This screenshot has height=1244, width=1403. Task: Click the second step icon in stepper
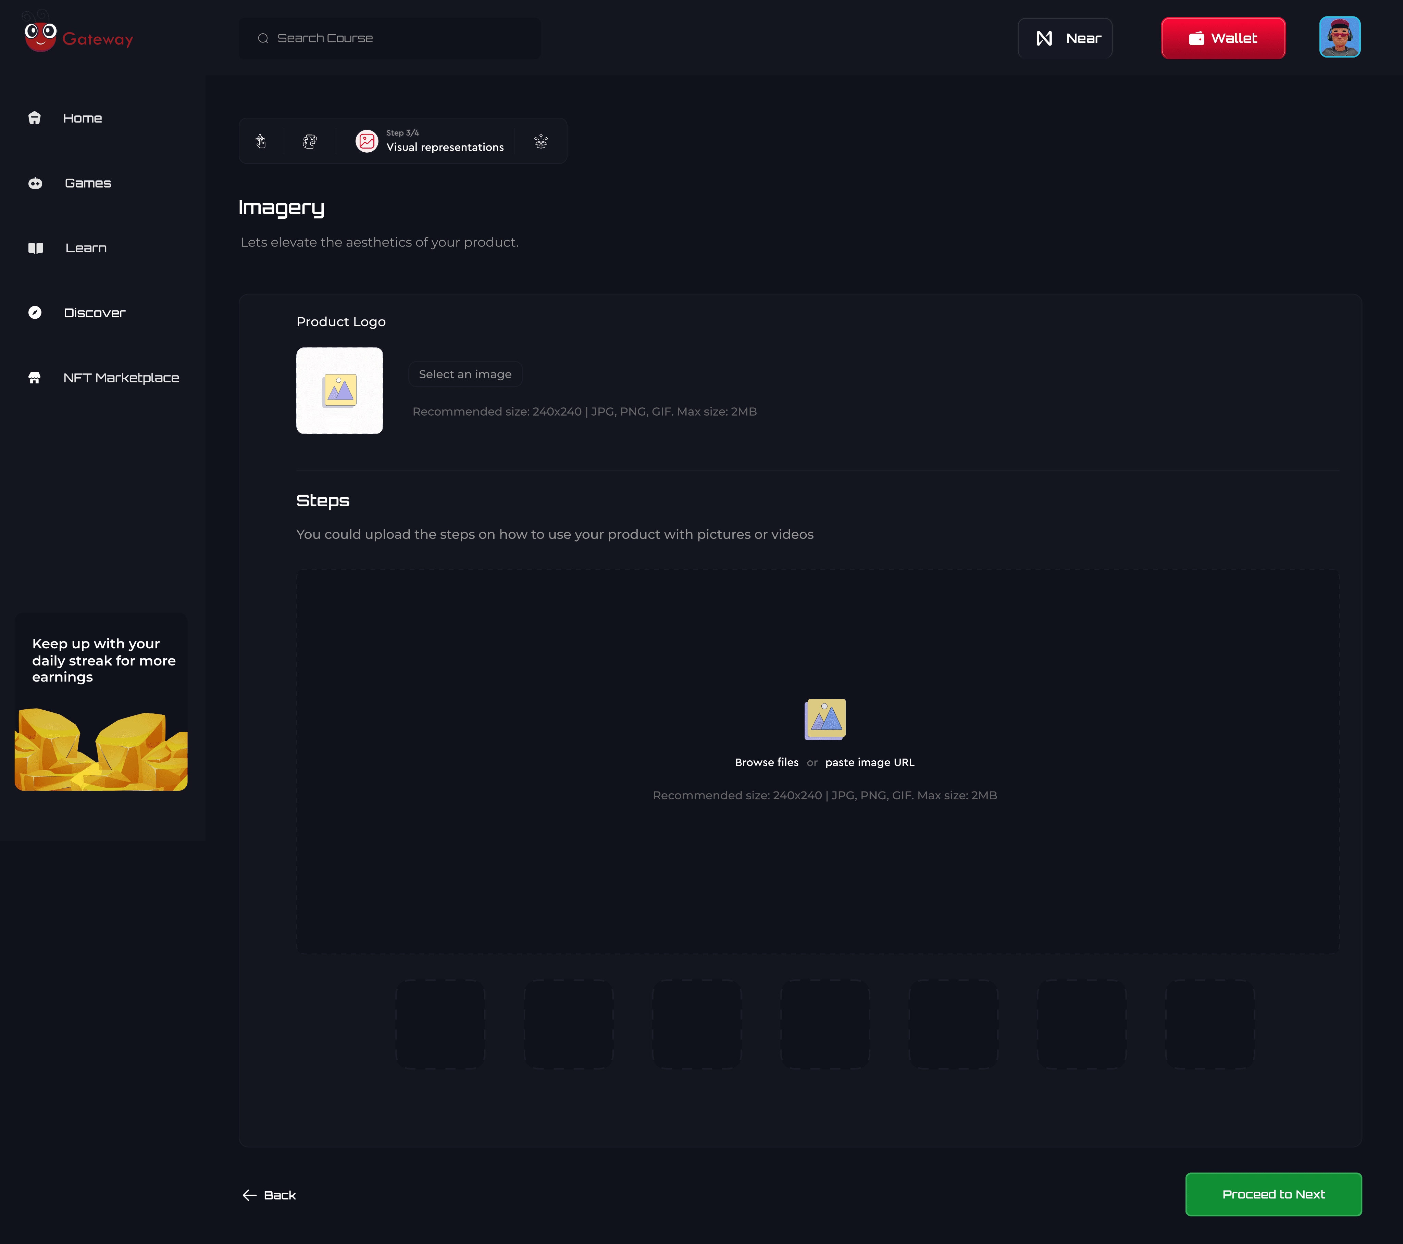pos(310,141)
